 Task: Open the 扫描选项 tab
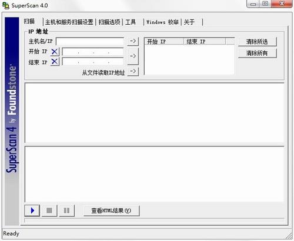tap(109, 22)
